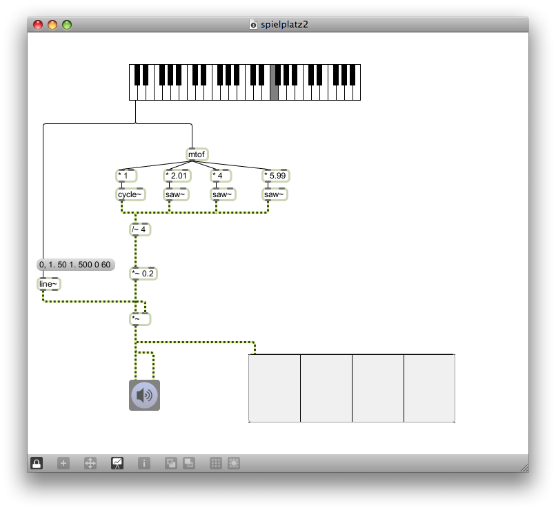Screen dimensions: 556x510
Task: Switch to Presentation Mode with the easel icon
Action: point(117,463)
